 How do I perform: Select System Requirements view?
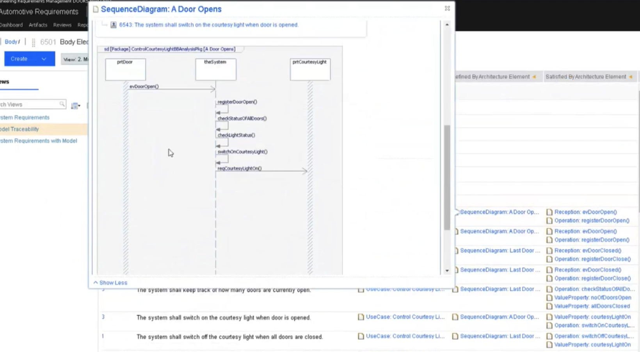coord(25,117)
